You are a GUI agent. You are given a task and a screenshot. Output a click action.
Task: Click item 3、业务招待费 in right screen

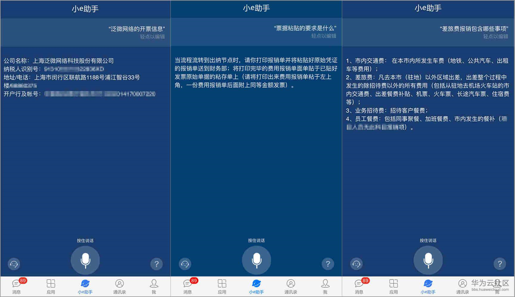click(x=387, y=110)
